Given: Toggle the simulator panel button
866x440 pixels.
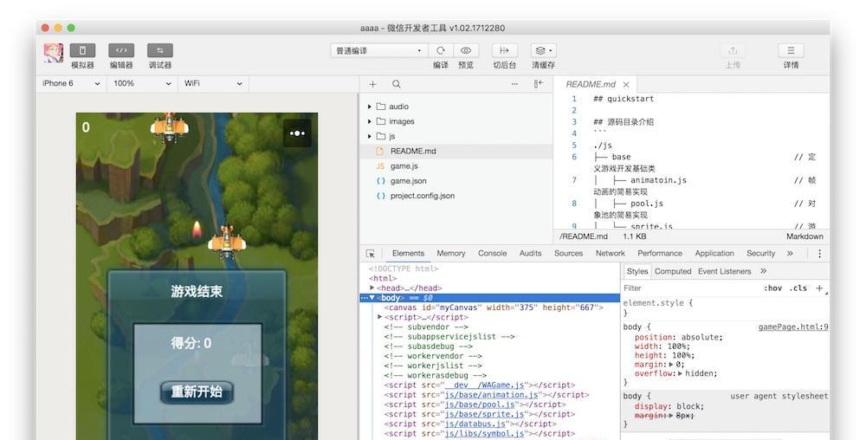Looking at the screenshot, I should [82, 50].
